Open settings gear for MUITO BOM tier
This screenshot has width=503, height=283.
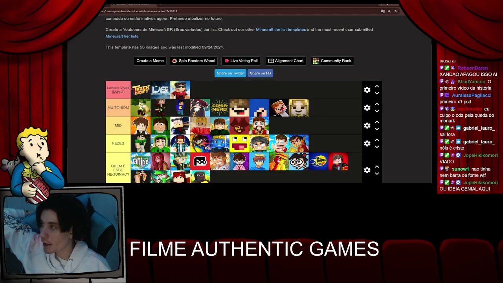click(367, 108)
